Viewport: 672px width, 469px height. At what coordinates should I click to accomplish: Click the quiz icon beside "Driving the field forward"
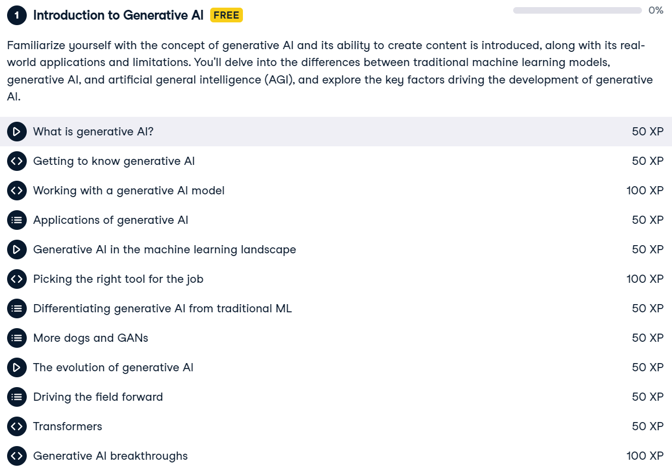tap(17, 397)
